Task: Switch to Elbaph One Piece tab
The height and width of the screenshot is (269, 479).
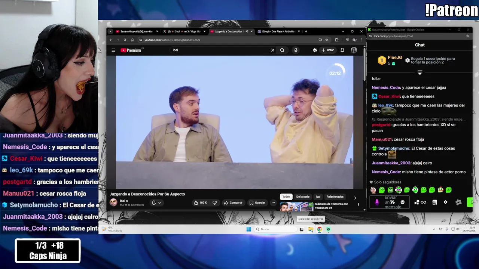Action: pyautogui.click(x=278, y=31)
